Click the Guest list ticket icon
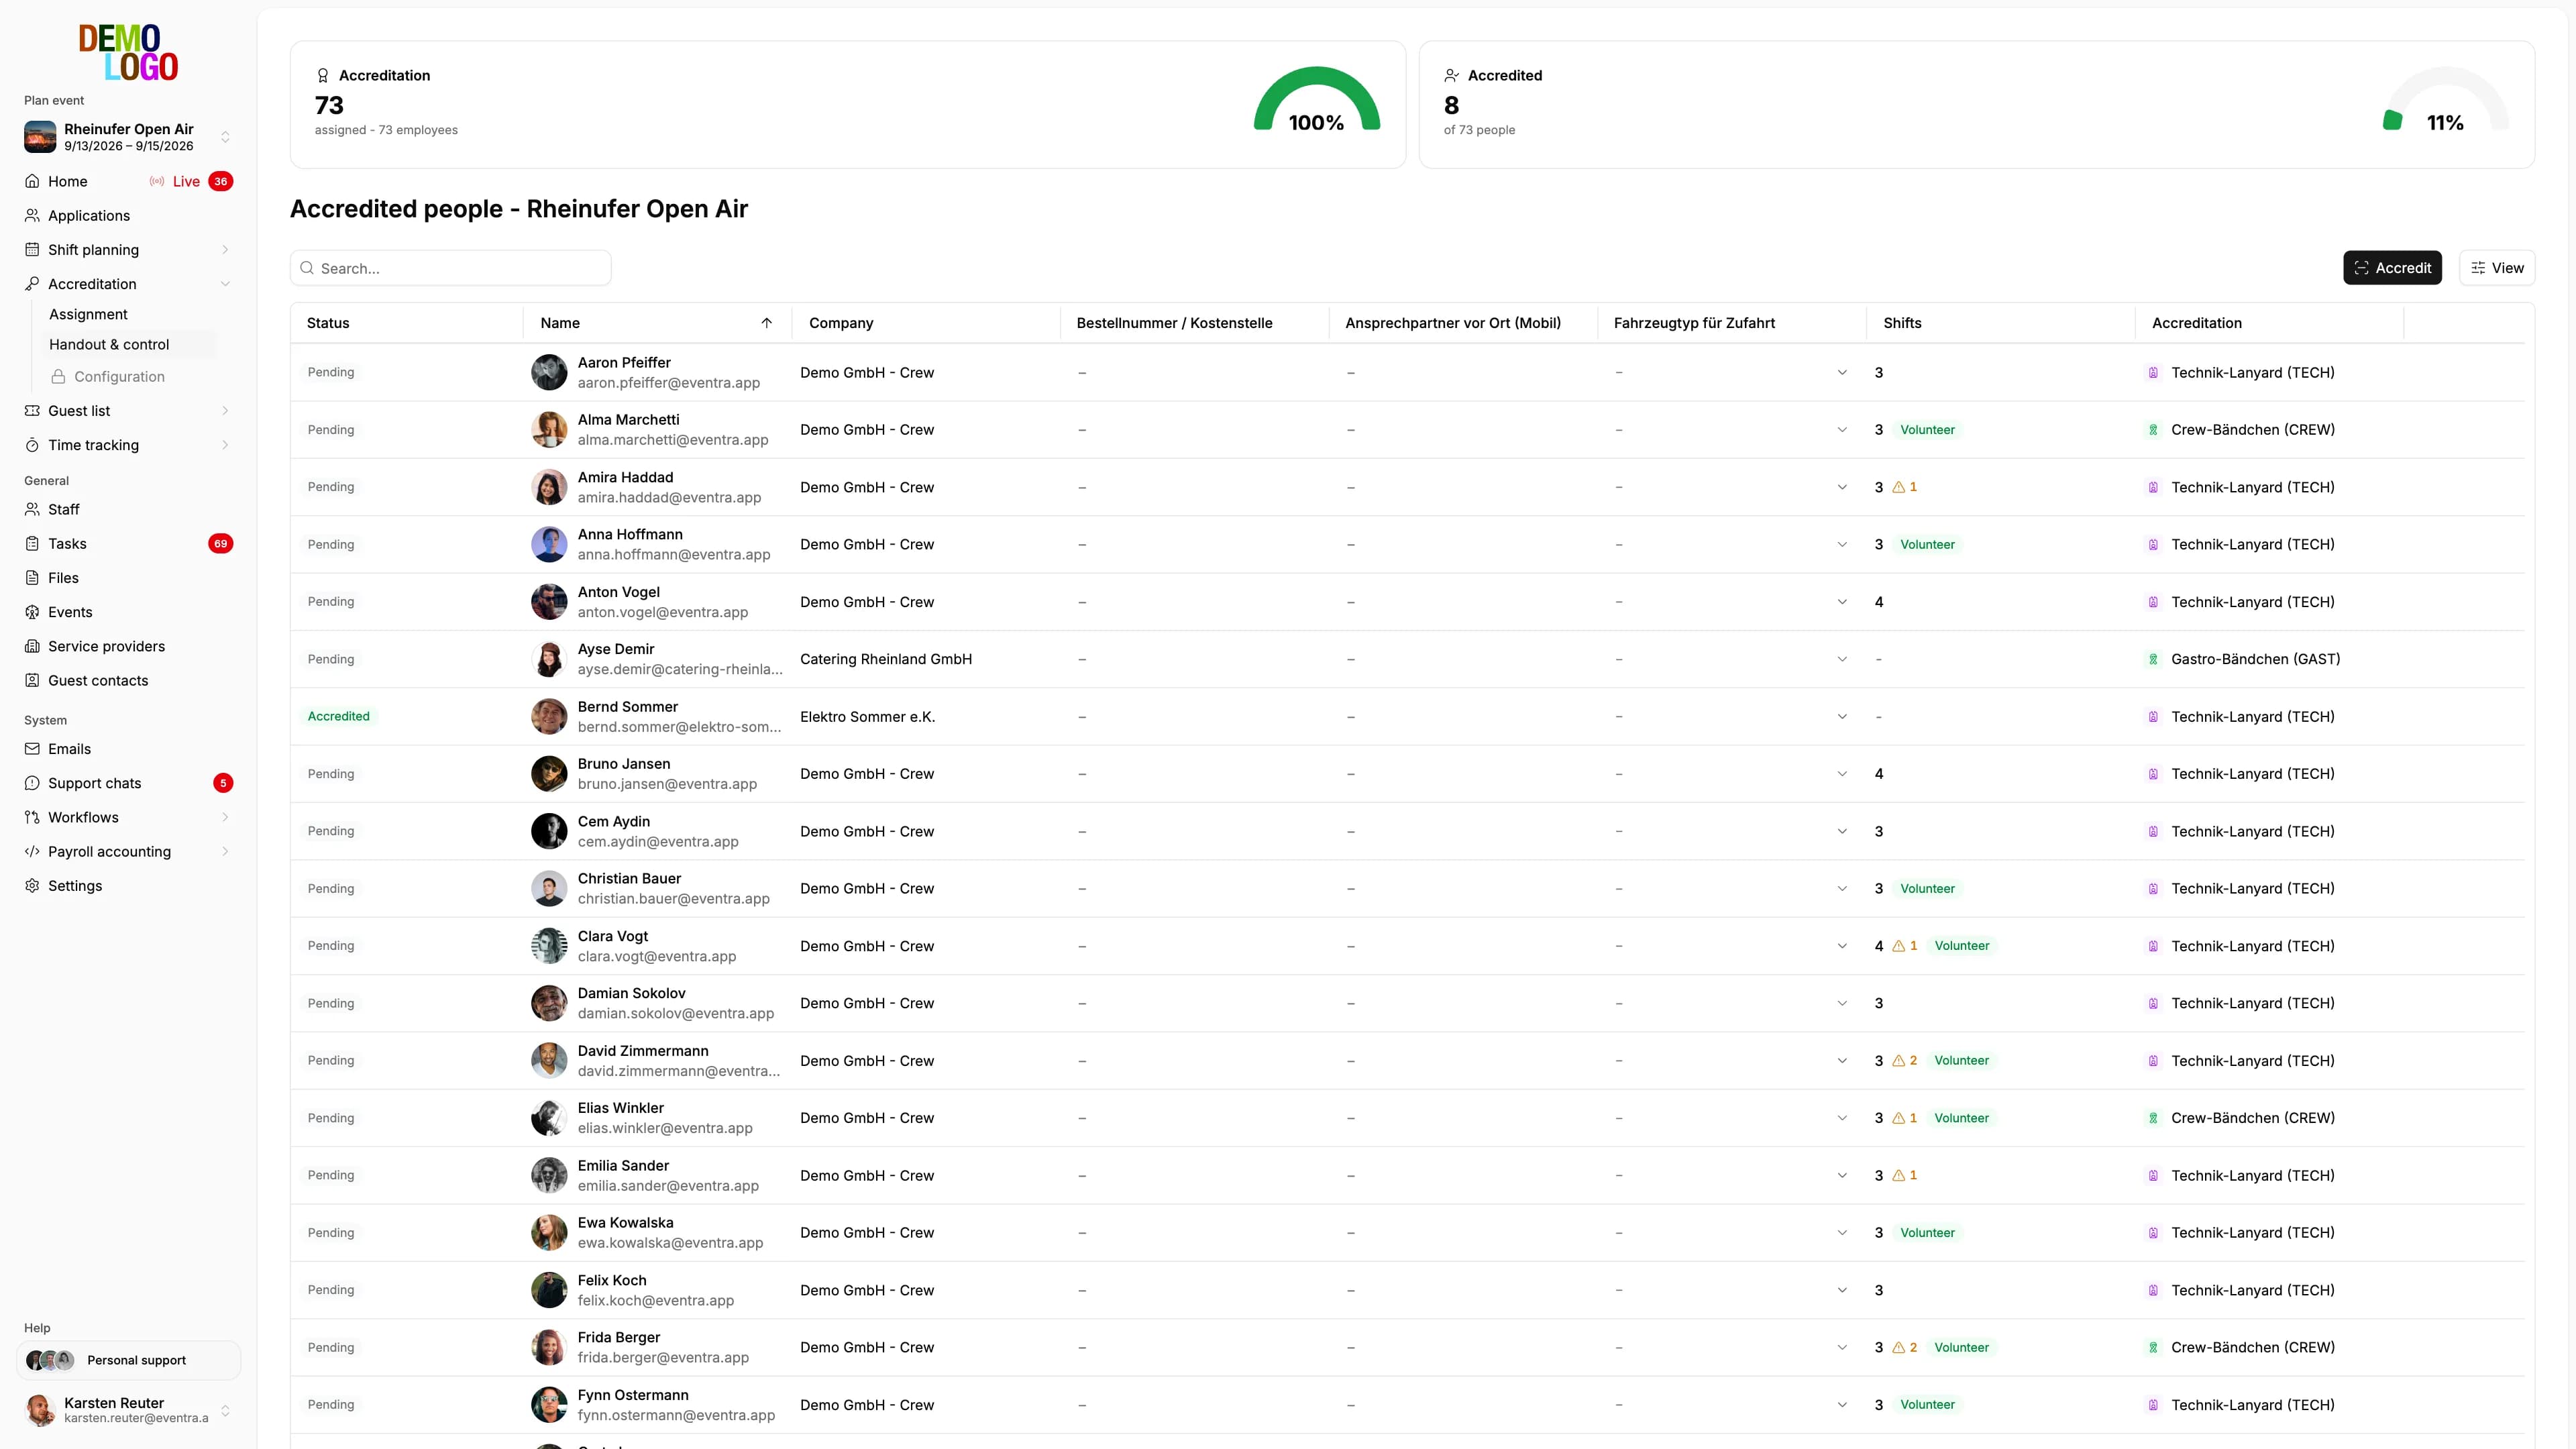This screenshot has width=2576, height=1449. 32,410
